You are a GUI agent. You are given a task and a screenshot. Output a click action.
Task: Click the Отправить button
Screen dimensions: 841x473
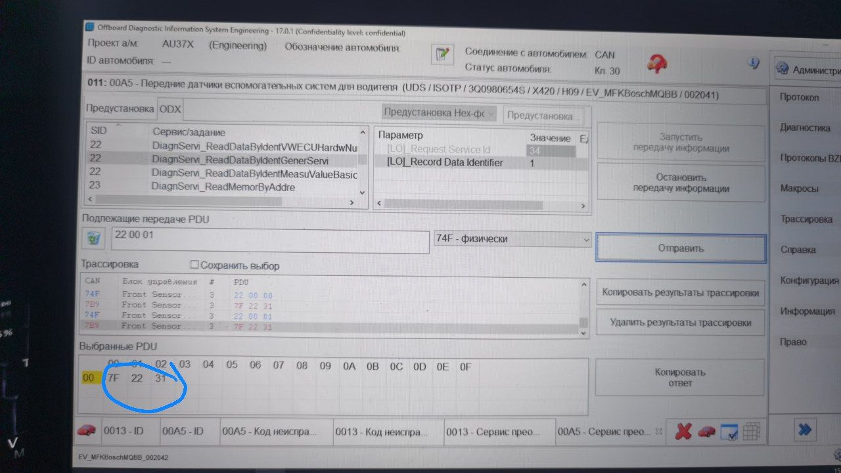pyautogui.click(x=680, y=248)
